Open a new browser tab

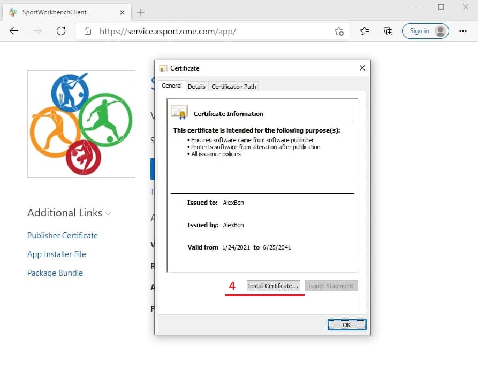point(141,12)
